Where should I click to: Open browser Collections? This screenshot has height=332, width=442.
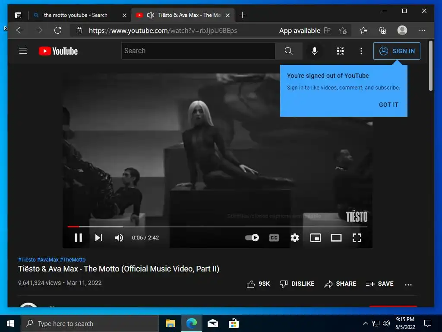pos(382,30)
